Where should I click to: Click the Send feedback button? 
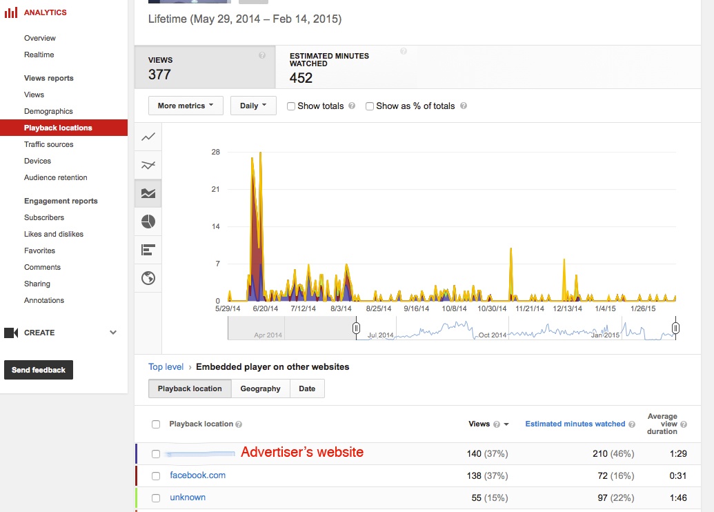(x=38, y=370)
